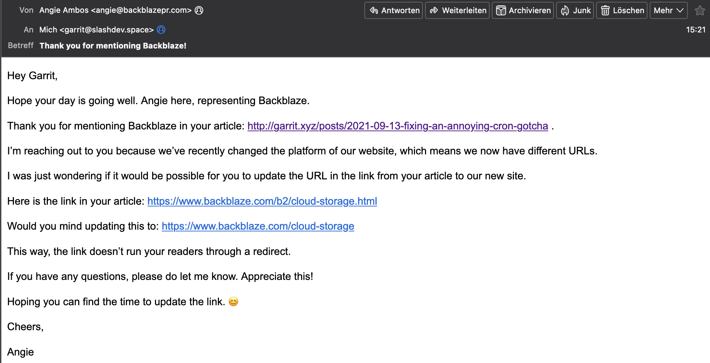Viewport: 710px width, 363px height.
Task: Toggle the star to flag this message
Action: (700, 10)
